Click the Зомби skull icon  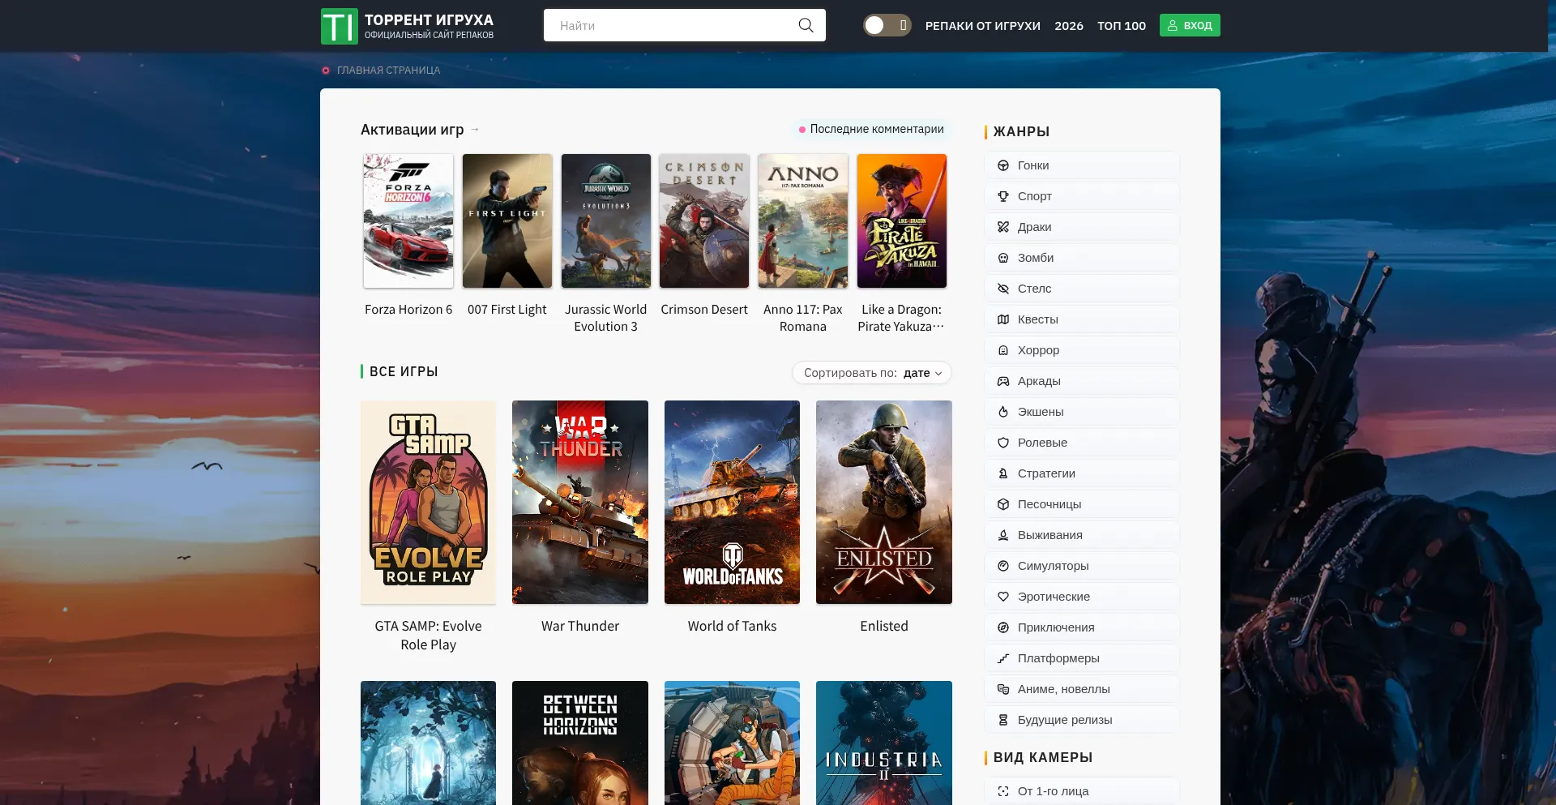[1003, 258]
